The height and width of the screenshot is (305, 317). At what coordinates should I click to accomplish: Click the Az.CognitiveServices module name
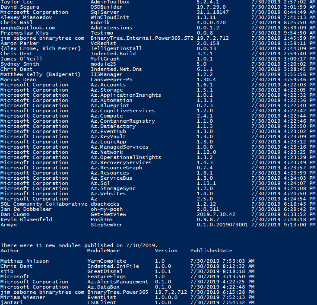[123, 111]
